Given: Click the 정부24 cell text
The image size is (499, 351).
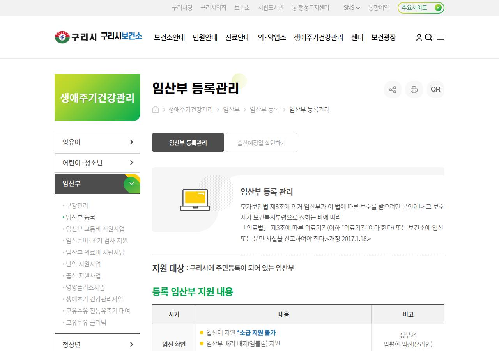Looking at the screenshot, I should 408,335.
